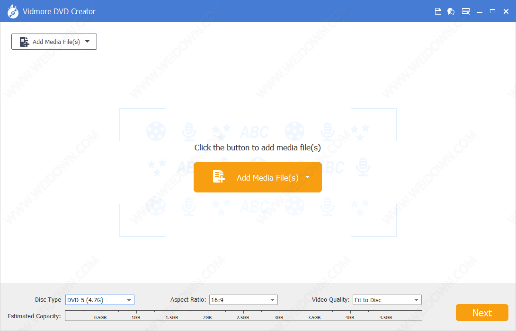516x331 pixels.
Task: Click the 4.5GB mark on capacity bar
Action: (386, 317)
